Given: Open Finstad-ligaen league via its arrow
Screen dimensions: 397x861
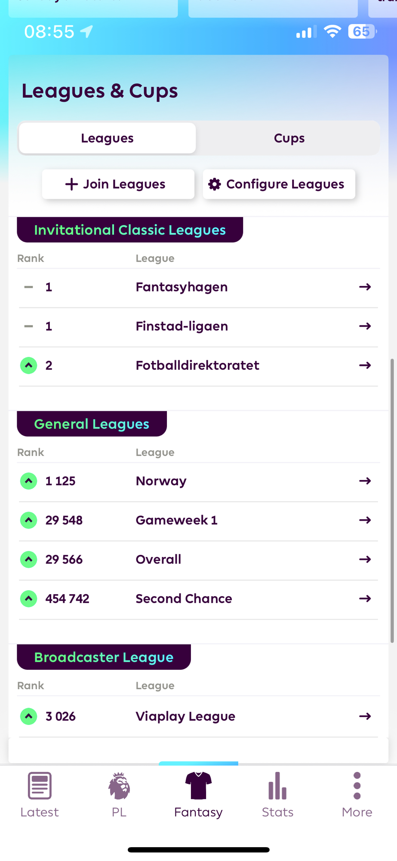Looking at the screenshot, I should [365, 326].
